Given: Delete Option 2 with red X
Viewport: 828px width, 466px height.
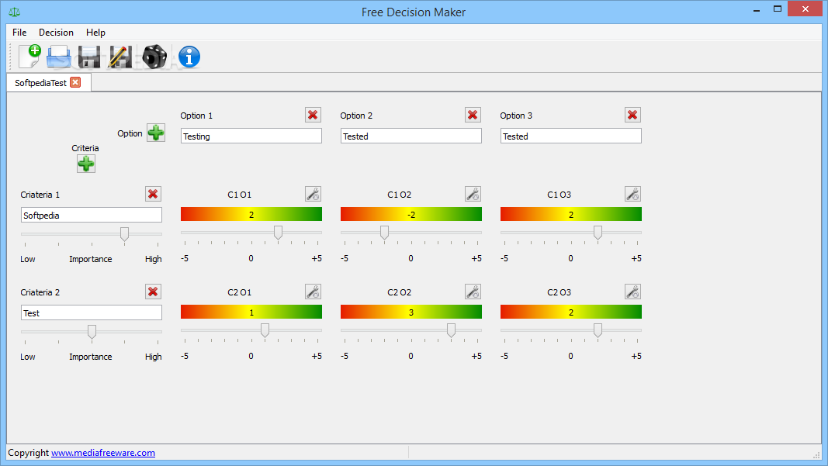Looking at the screenshot, I should pos(473,115).
